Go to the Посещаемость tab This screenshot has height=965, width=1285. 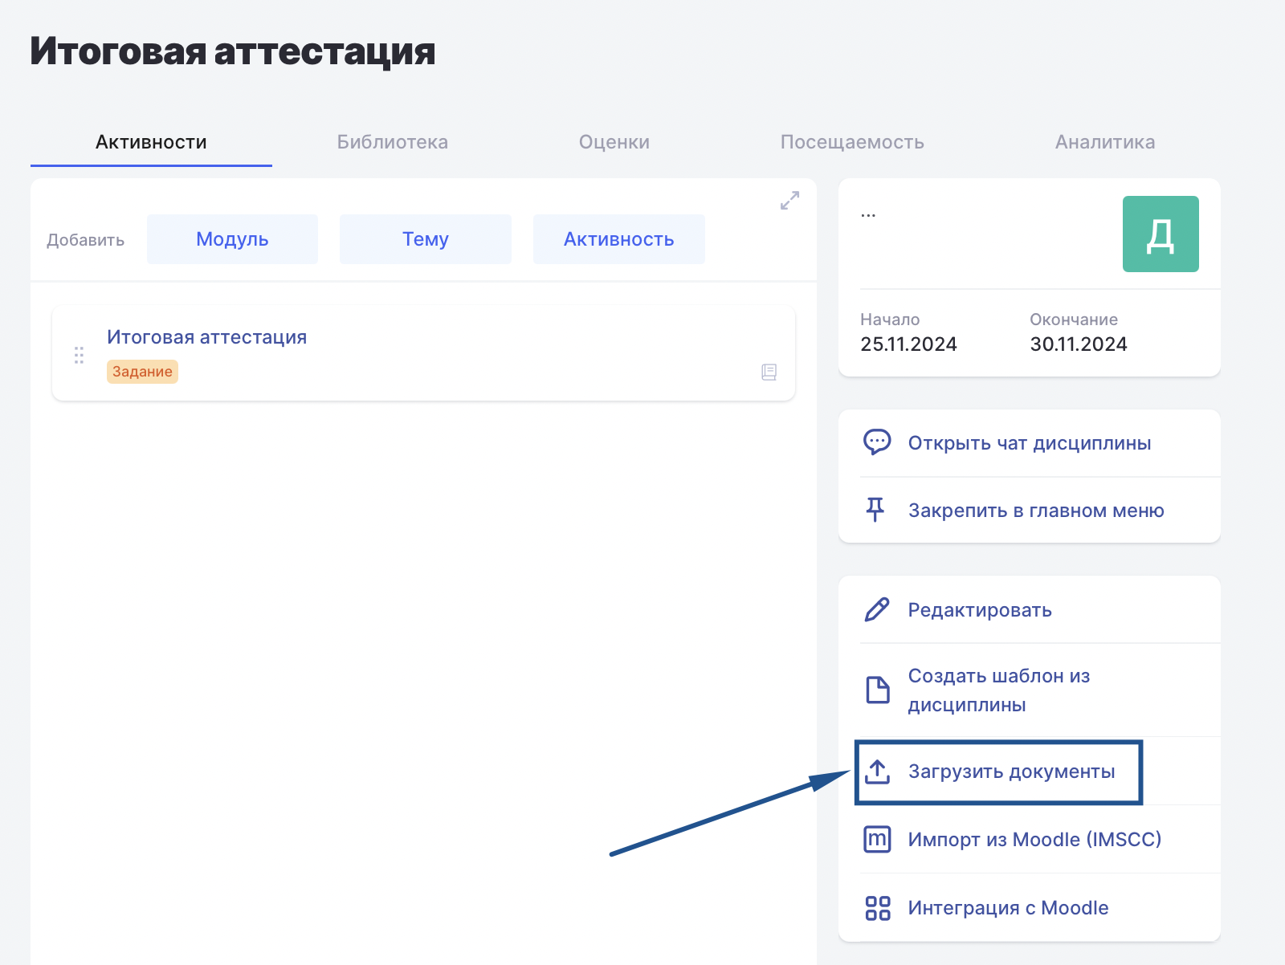coord(851,142)
